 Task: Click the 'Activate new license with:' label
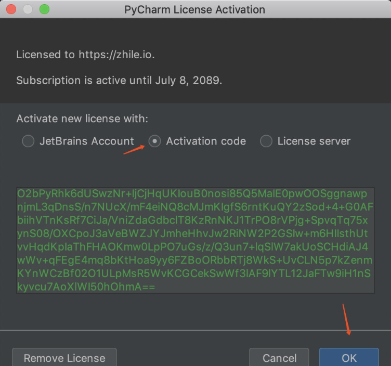(82, 119)
